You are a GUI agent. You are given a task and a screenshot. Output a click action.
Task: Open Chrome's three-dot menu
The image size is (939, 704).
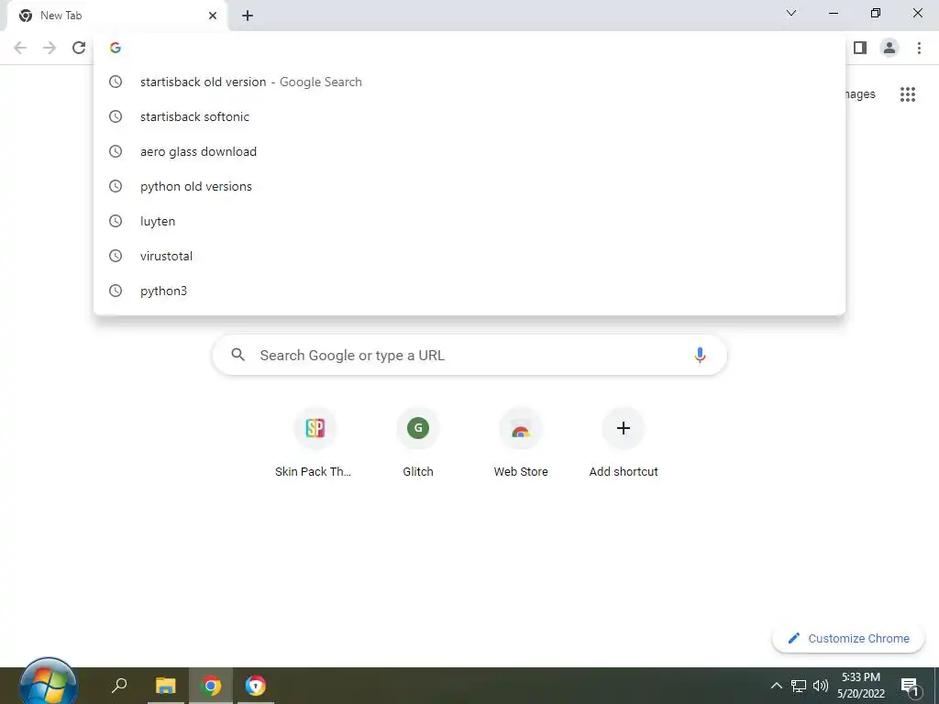[919, 48]
